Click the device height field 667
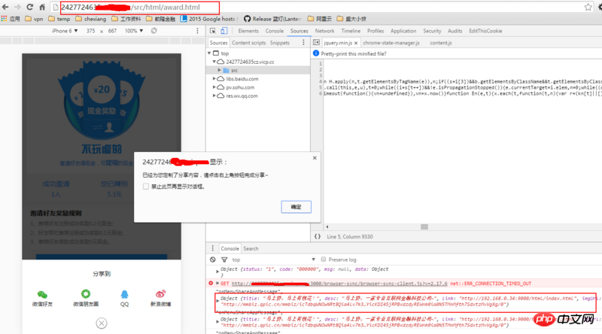602x334 pixels. click(112, 31)
